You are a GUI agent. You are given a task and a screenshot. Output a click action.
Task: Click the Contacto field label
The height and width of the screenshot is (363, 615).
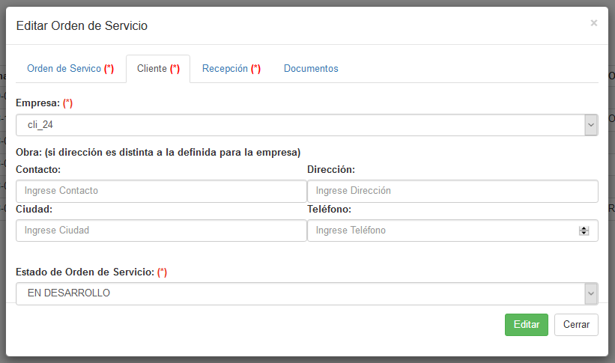(38, 170)
